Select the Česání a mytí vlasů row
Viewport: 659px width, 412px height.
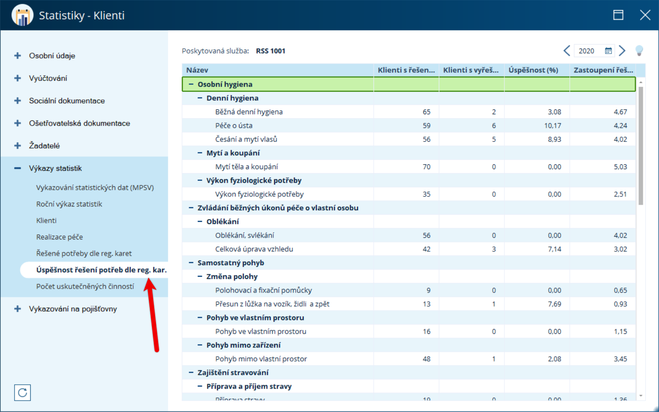[409, 139]
